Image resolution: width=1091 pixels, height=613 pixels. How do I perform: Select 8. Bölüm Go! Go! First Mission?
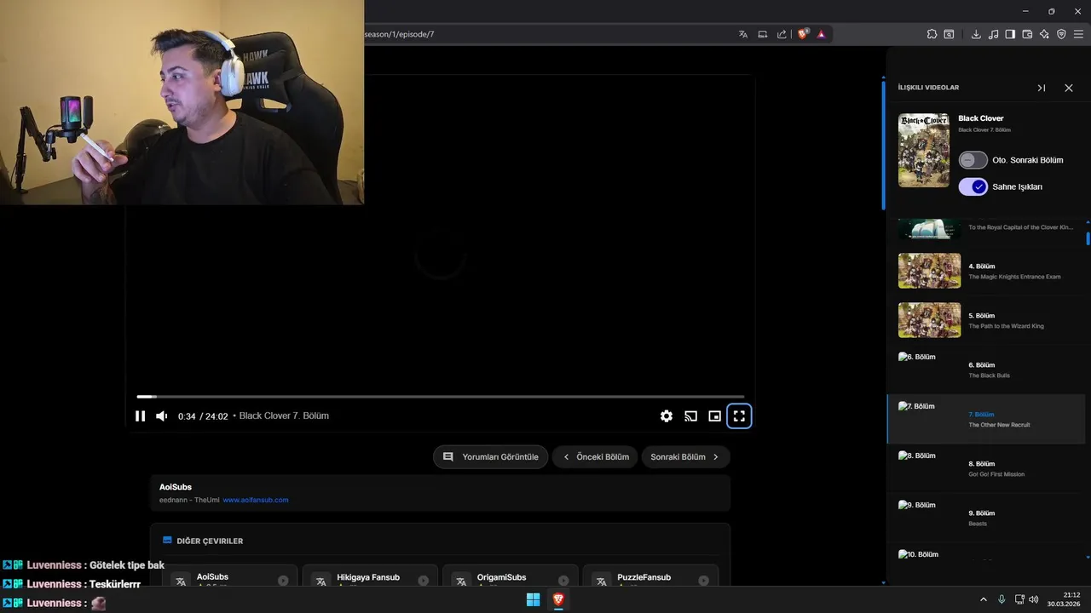(986, 468)
